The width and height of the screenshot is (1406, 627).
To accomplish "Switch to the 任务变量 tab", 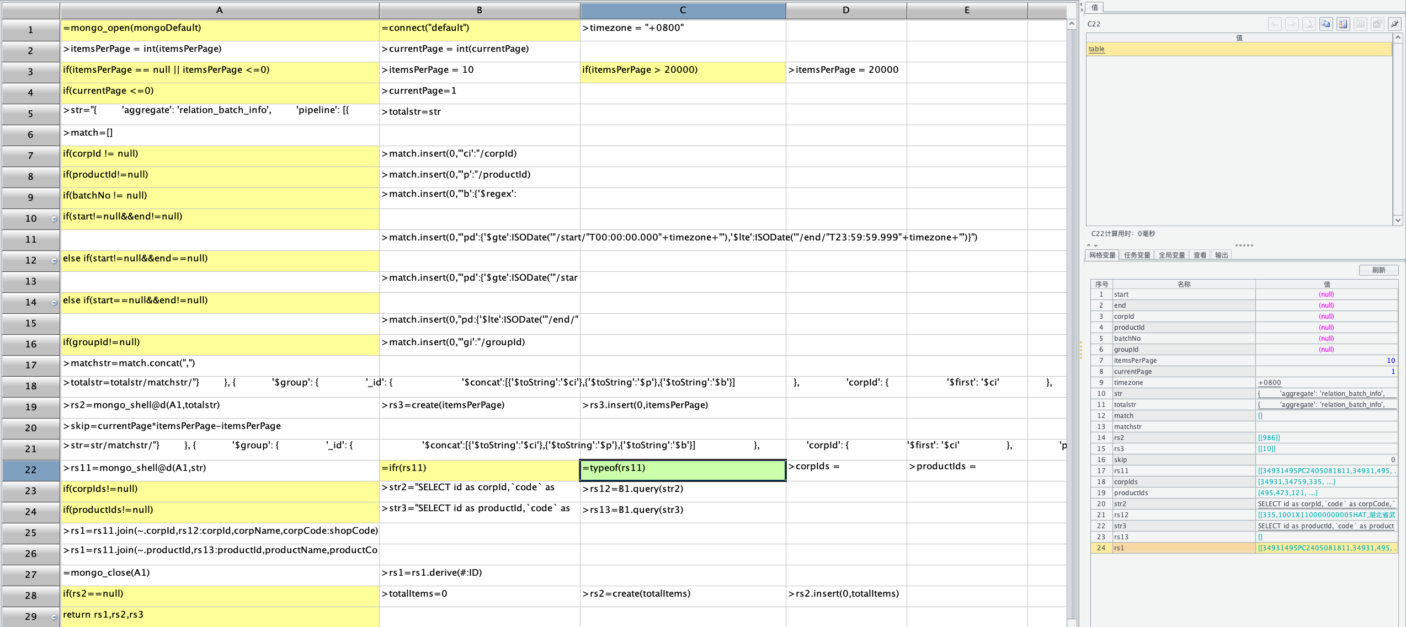I will coord(1137,255).
